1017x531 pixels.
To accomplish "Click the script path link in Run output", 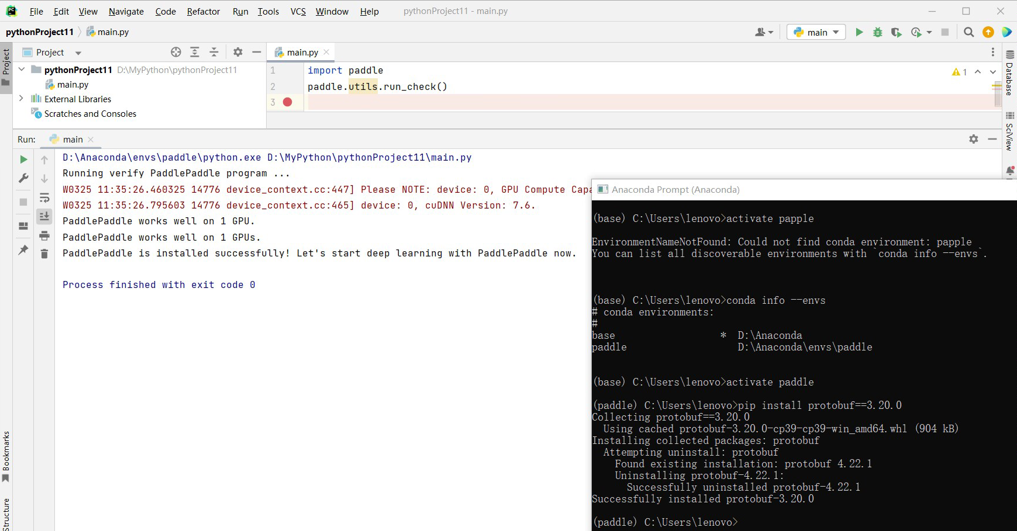I will coord(369,157).
